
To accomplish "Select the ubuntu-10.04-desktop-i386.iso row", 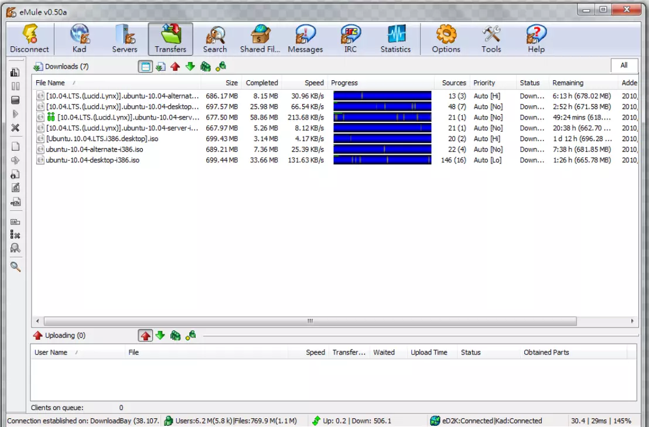I will coord(335,160).
